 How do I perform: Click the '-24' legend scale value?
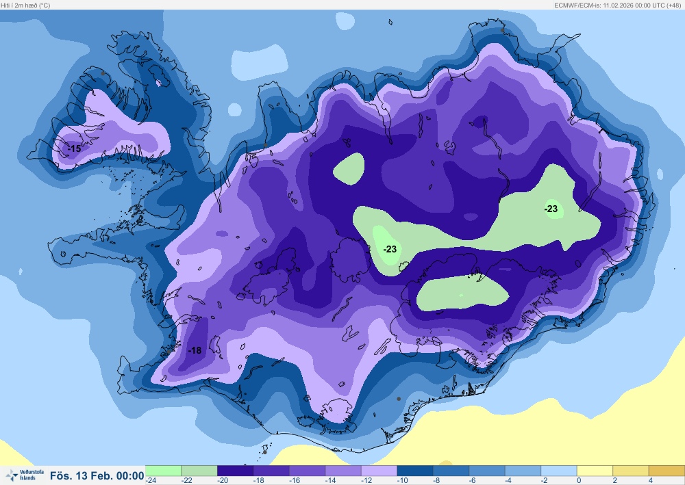click(151, 481)
